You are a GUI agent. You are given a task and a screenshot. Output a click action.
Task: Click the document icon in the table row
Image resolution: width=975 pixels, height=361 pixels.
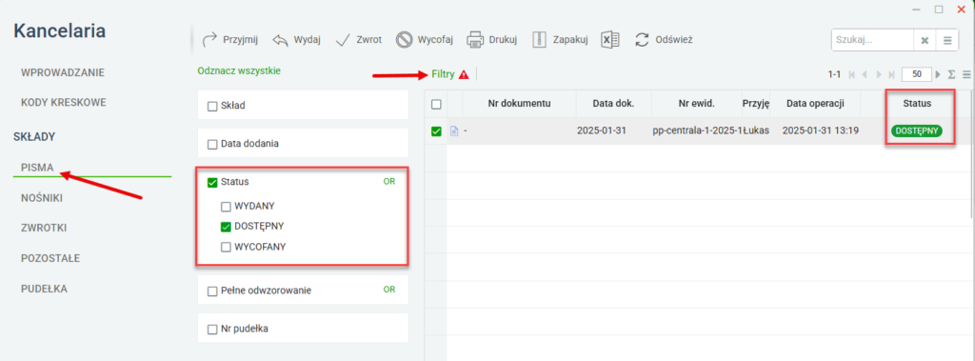(x=454, y=131)
